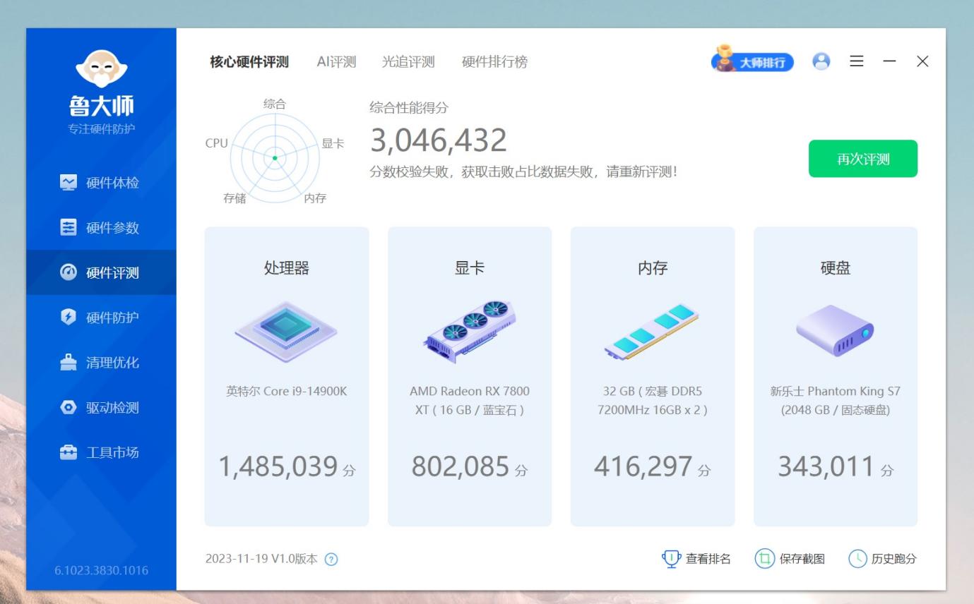Viewport: 974px width, 604px height.
Task: Go to 清理优化 in the sidebar
Action: click(x=101, y=363)
